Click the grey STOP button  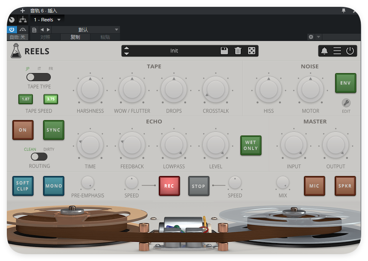tap(199, 186)
